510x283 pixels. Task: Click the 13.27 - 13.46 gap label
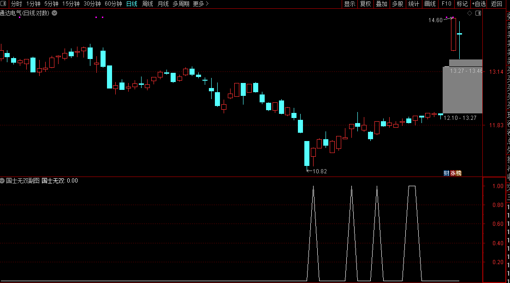[466, 71]
